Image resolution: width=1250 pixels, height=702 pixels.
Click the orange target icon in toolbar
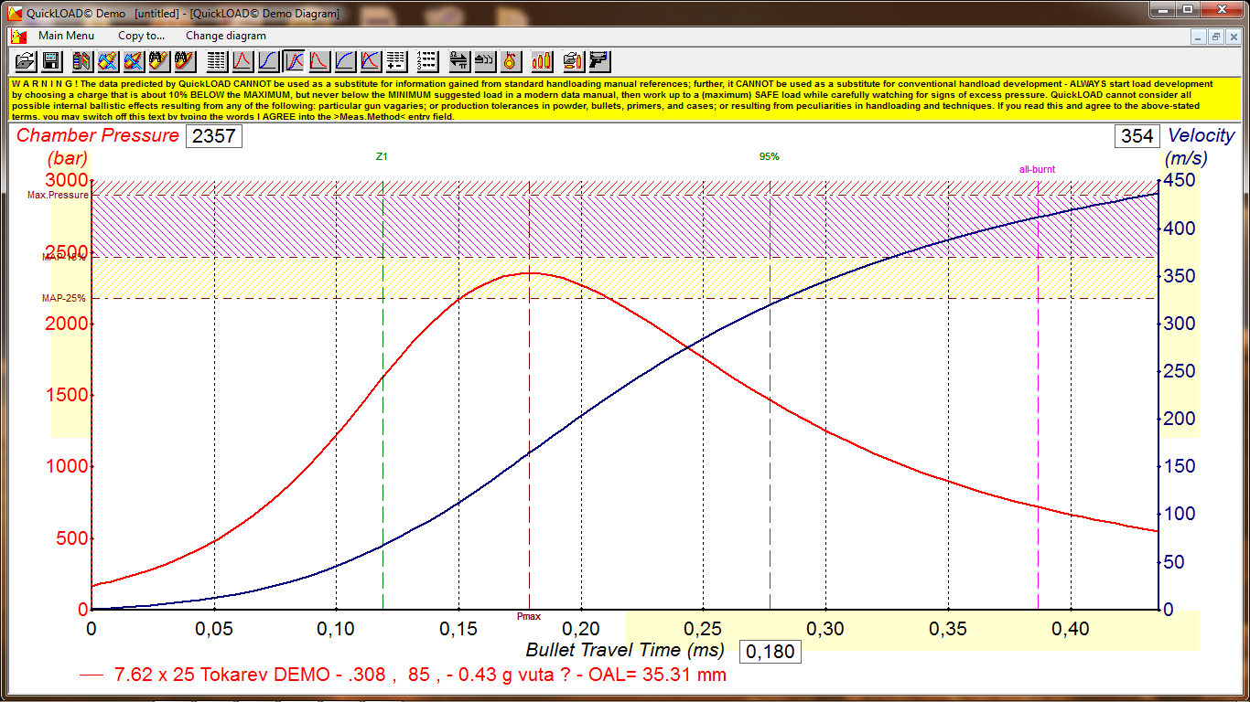point(511,61)
